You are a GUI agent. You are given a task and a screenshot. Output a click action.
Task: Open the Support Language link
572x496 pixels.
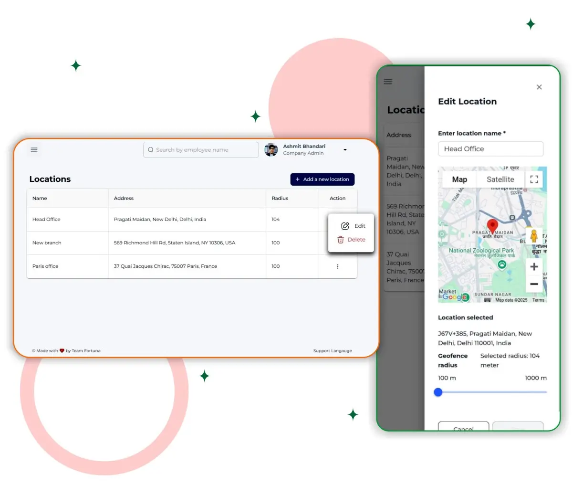(333, 351)
